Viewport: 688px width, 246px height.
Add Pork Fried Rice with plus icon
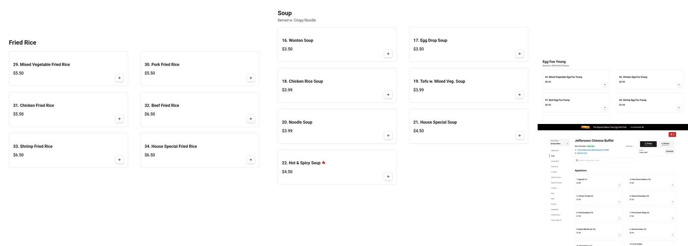(251, 78)
